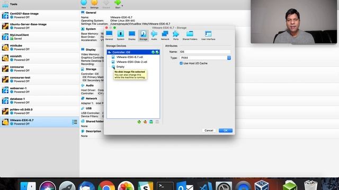Toggle Use Host I/O Cache checkbox

(181, 63)
